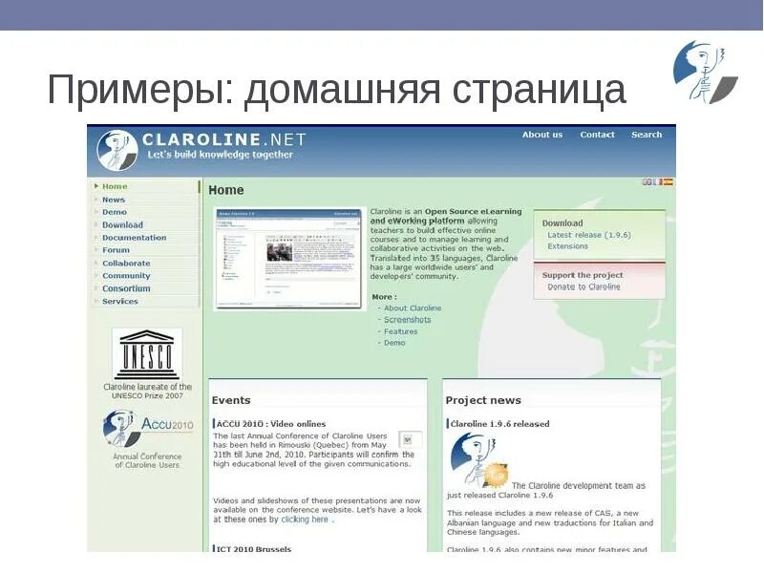764x573 pixels.
Task: Go to Demo in sidebar menu
Action: 115,212
